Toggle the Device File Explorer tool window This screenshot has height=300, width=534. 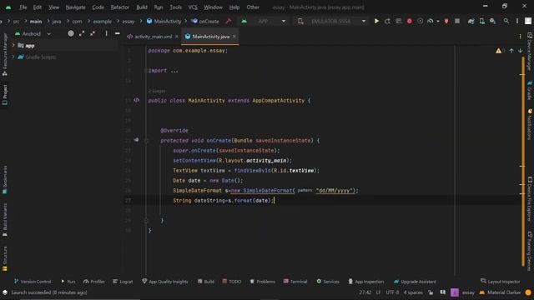tap(530, 199)
